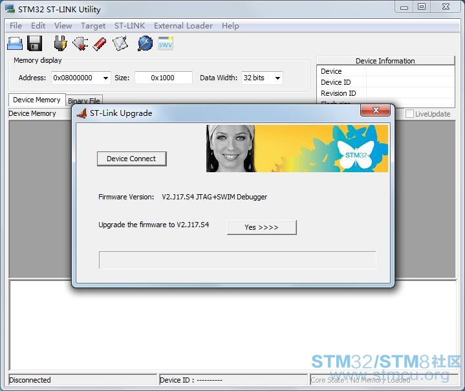Open the Help menu
The image size is (465, 391).
click(x=230, y=26)
